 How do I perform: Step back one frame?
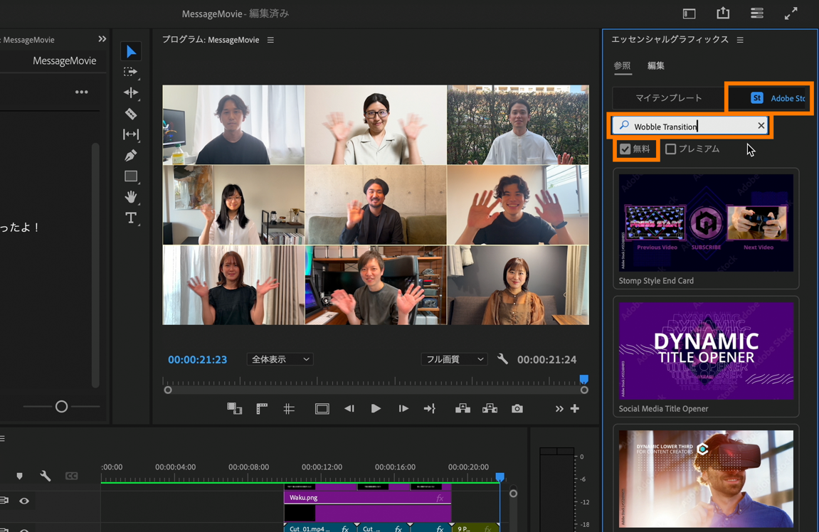[349, 408]
